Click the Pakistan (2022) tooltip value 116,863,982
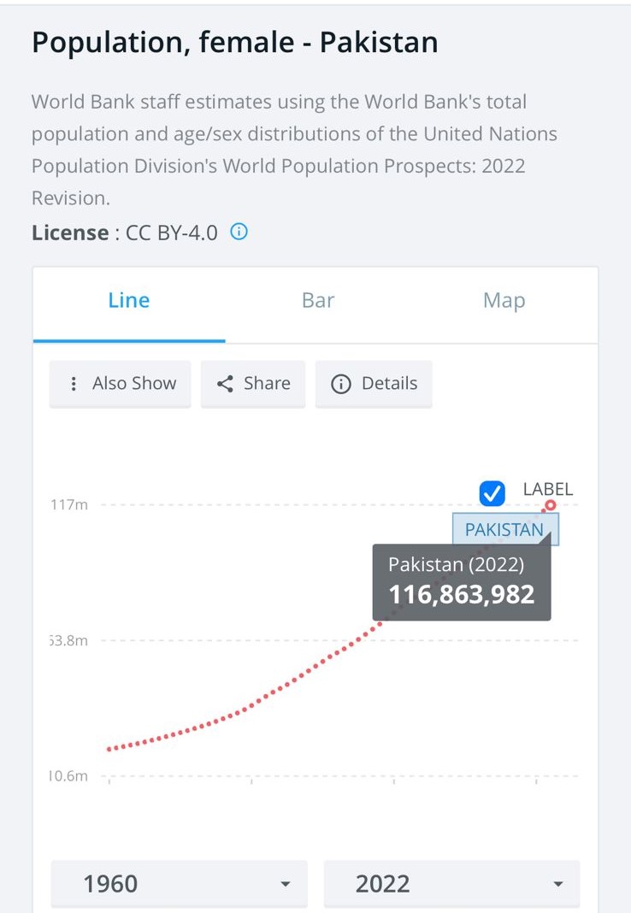The height and width of the screenshot is (913, 631). 462,595
